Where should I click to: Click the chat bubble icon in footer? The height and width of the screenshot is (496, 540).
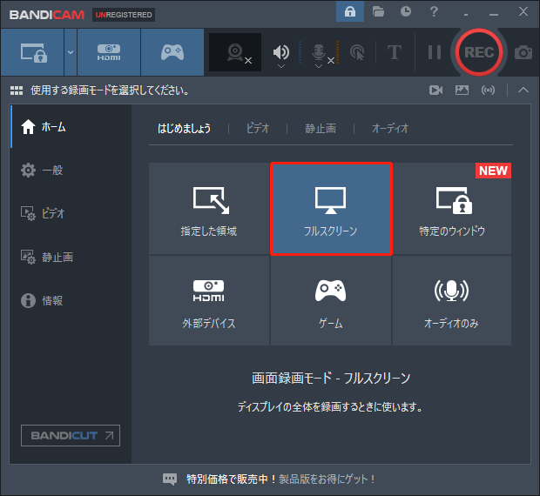click(x=170, y=479)
